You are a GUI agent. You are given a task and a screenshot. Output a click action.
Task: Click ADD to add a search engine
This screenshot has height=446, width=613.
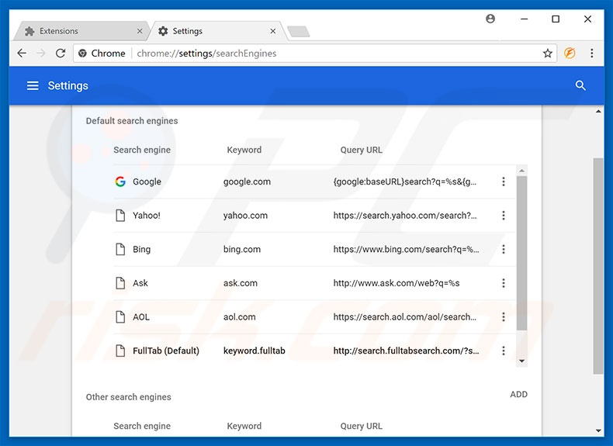tap(518, 394)
